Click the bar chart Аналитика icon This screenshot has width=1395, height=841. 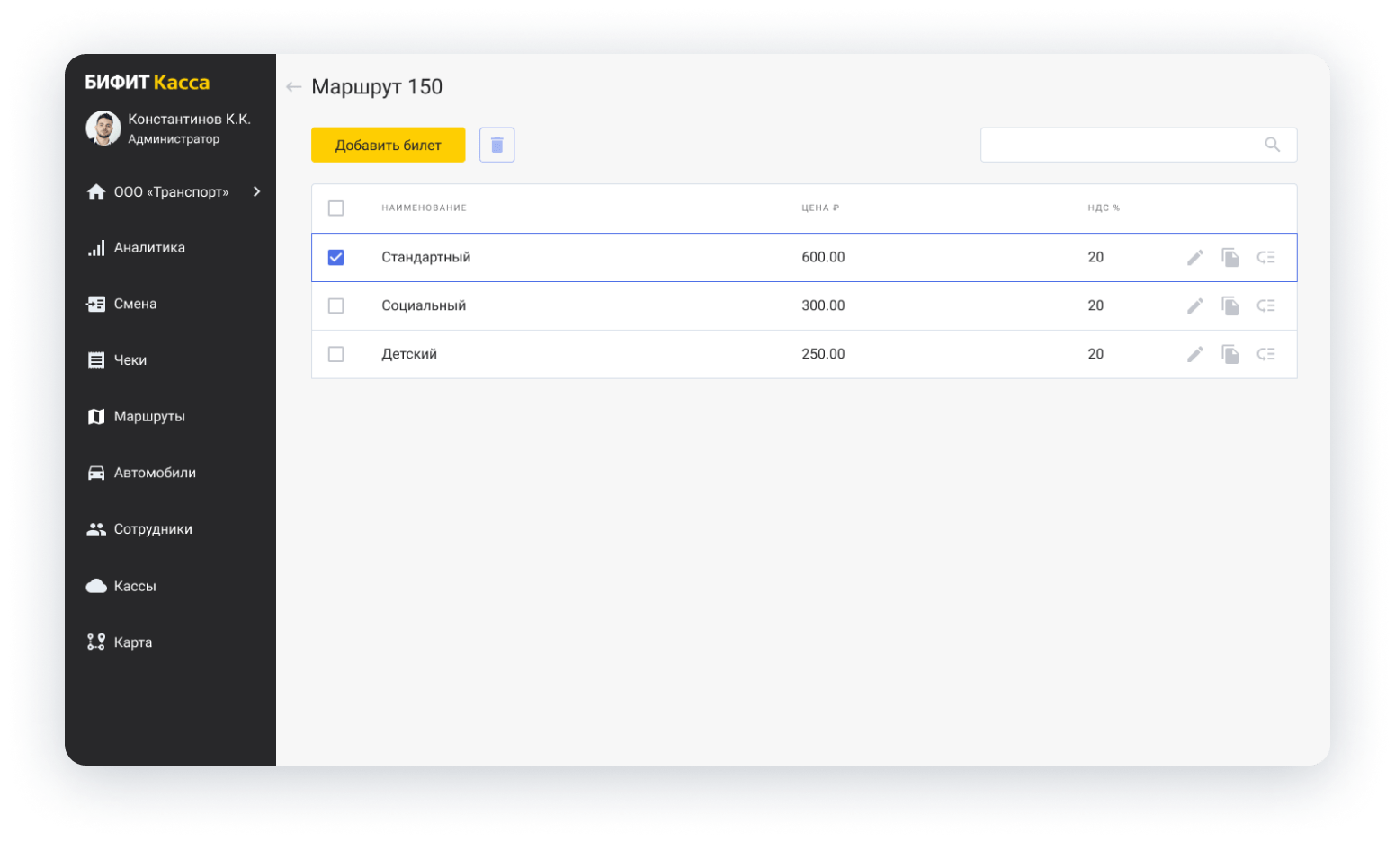(x=96, y=248)
